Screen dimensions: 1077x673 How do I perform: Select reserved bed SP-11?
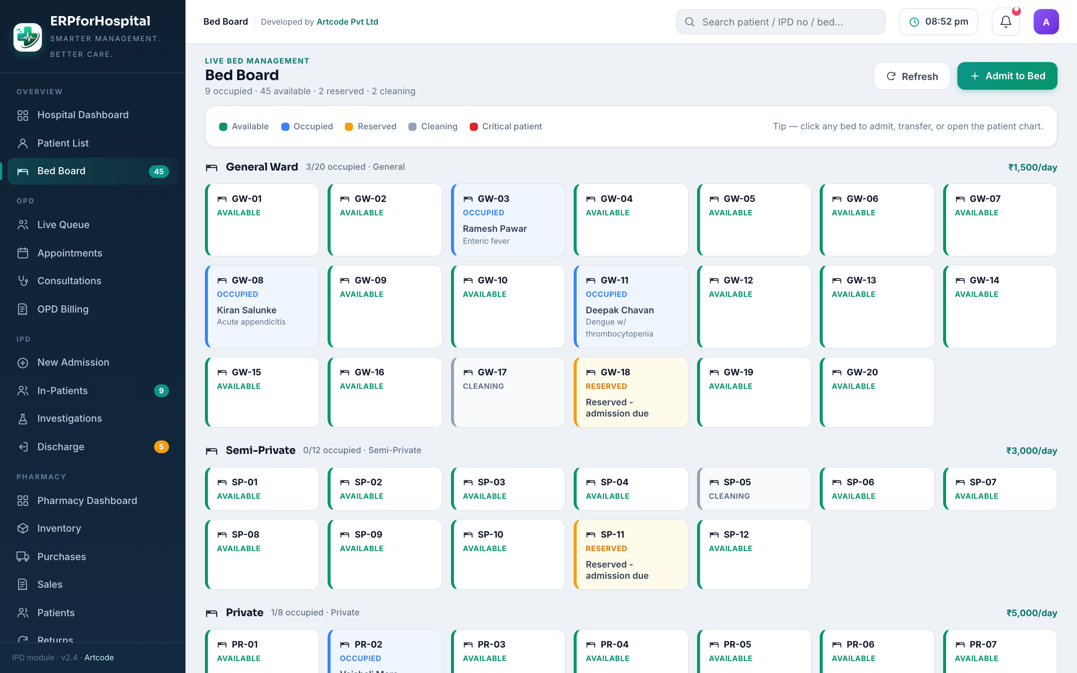click(x=630, y=554)
